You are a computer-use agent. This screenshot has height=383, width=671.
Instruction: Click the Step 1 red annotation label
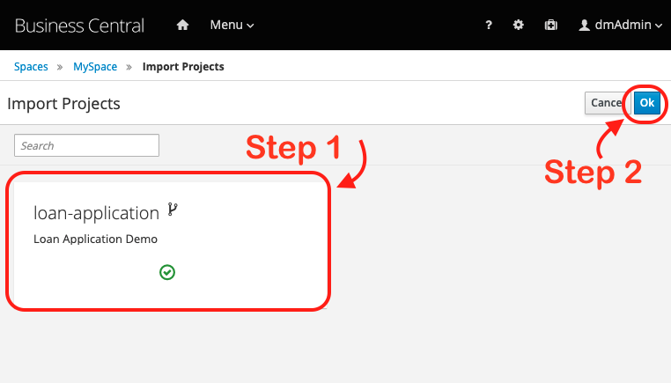click(x=292, y=148)
